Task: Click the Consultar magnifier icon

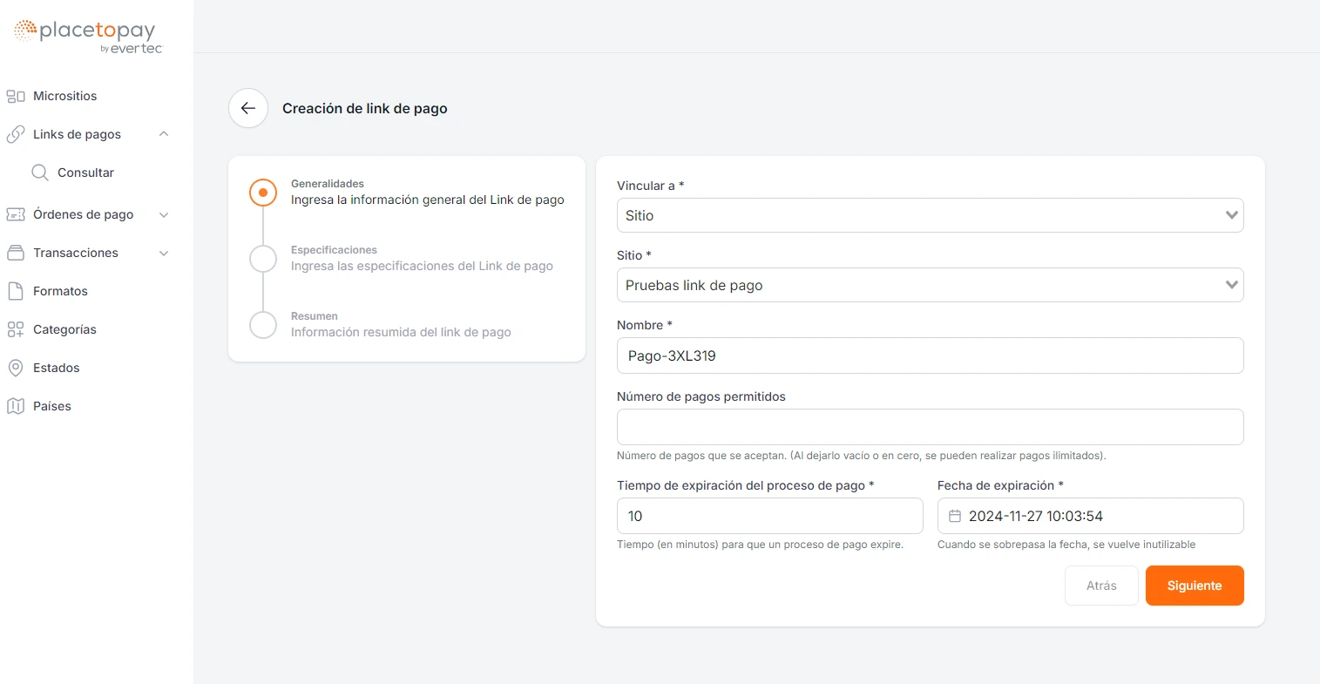Action: click(x=40, y=173)
